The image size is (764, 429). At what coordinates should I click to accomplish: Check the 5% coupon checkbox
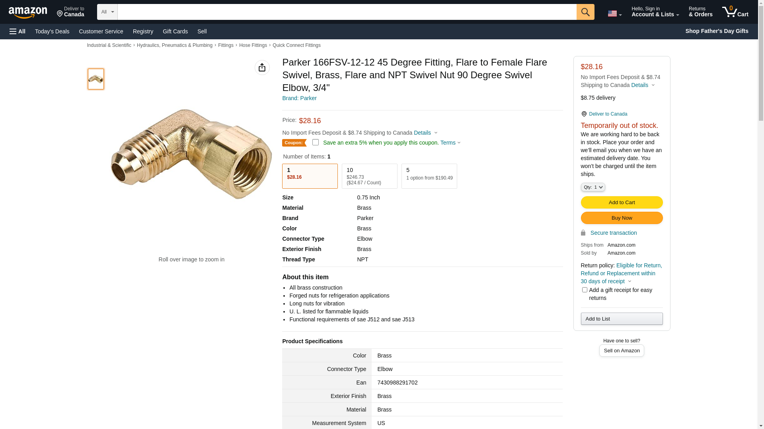(x=316, y=142)
